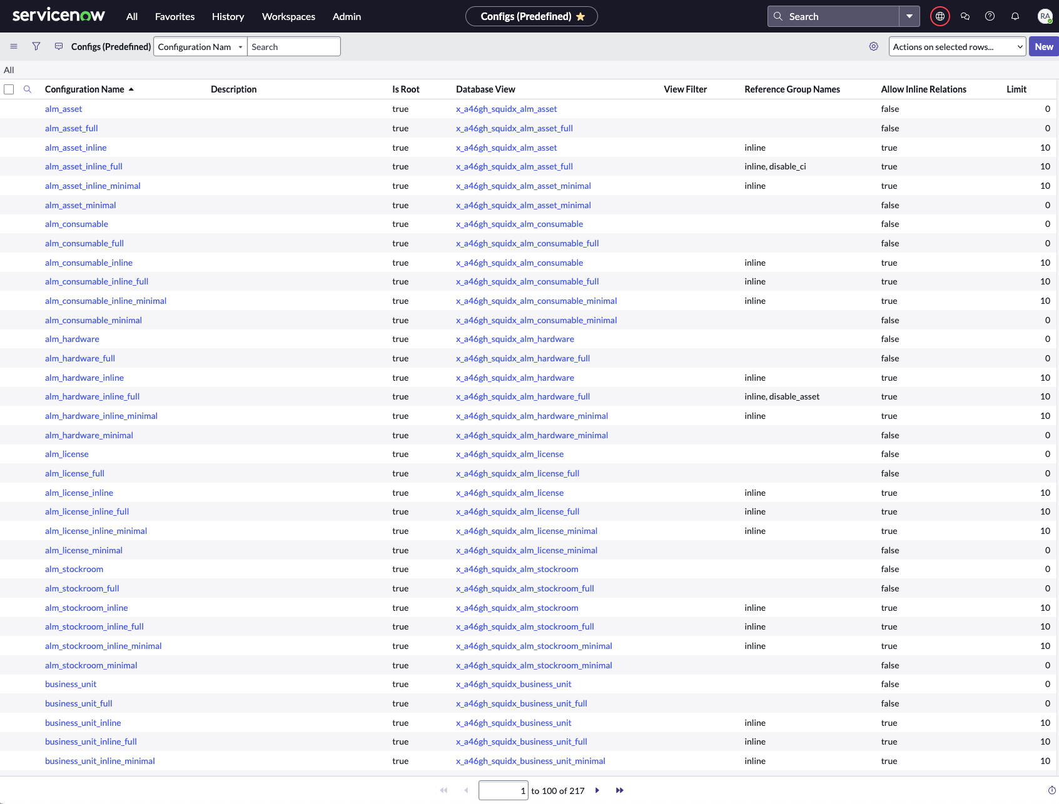This screenshot has width=1059, height=804.
Task: Toggle the favorite star on Configs (Predefined)
Action: coord(580,16)
